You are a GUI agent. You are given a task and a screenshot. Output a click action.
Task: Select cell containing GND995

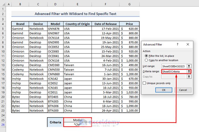[x=55, y=42]
